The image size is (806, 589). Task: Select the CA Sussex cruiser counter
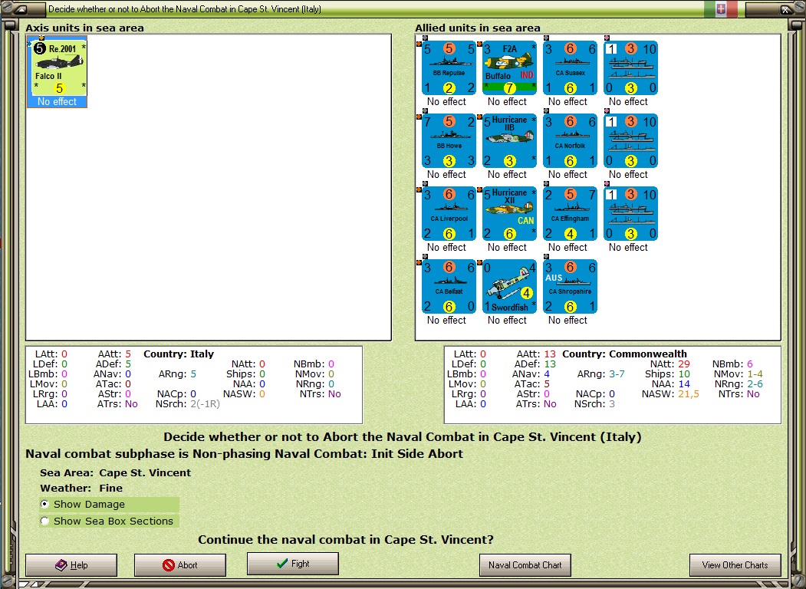pyautogui.click(x=570, y=67)
